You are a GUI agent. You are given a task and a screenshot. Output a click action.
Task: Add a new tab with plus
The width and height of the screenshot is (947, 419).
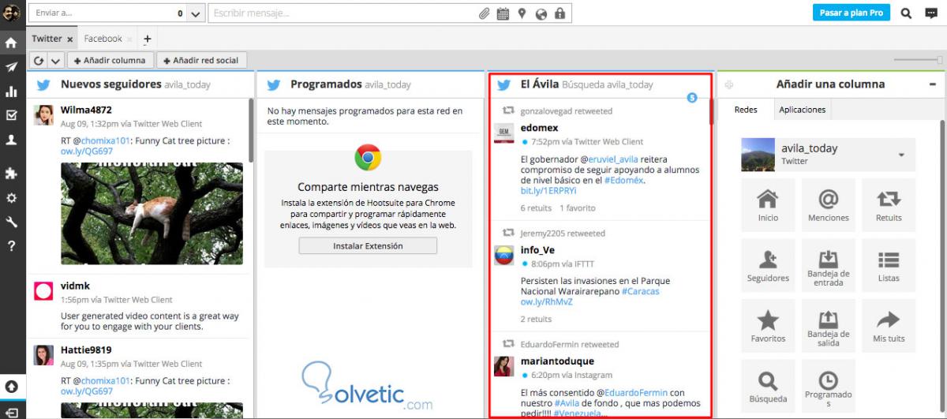[x=147, y=39]
